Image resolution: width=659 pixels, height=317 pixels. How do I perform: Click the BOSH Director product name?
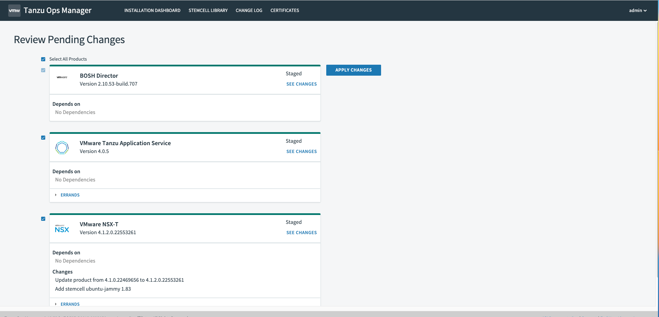coord(99,76)
